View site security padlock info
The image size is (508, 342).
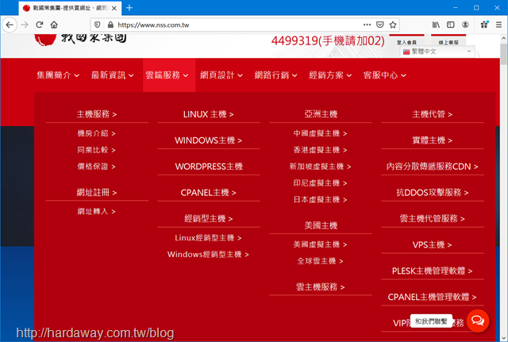[x=110, y=25]
